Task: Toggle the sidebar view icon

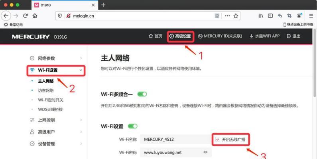Action: (270, 16)
